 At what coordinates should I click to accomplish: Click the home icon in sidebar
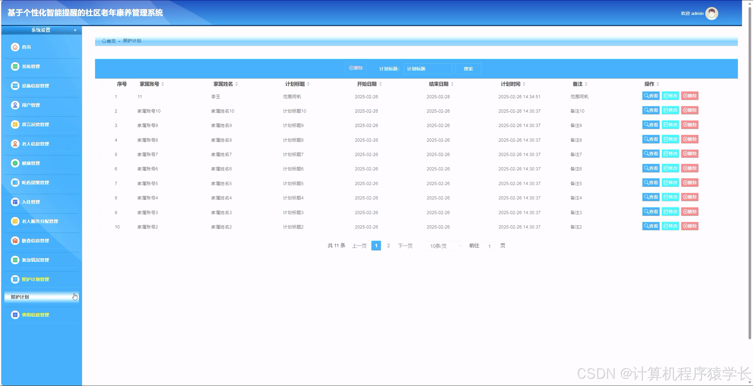click(15, 47)
